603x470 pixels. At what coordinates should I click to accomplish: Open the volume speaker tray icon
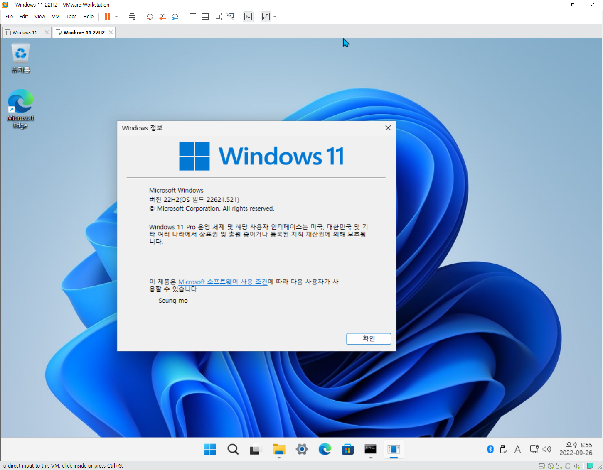tap(547, 449)
